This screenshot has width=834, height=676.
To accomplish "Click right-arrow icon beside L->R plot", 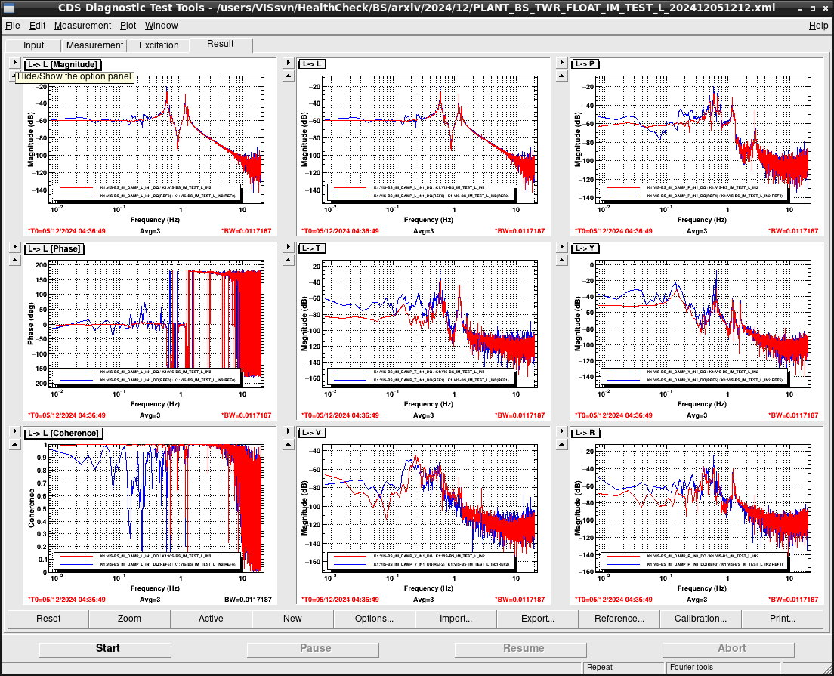I will tap(562, 431).
